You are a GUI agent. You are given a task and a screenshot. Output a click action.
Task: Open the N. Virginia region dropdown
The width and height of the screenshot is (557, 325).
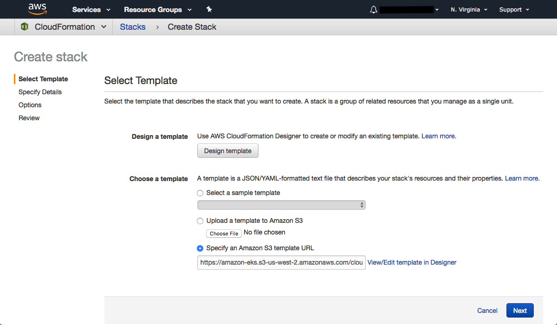(x=469, y=9)
